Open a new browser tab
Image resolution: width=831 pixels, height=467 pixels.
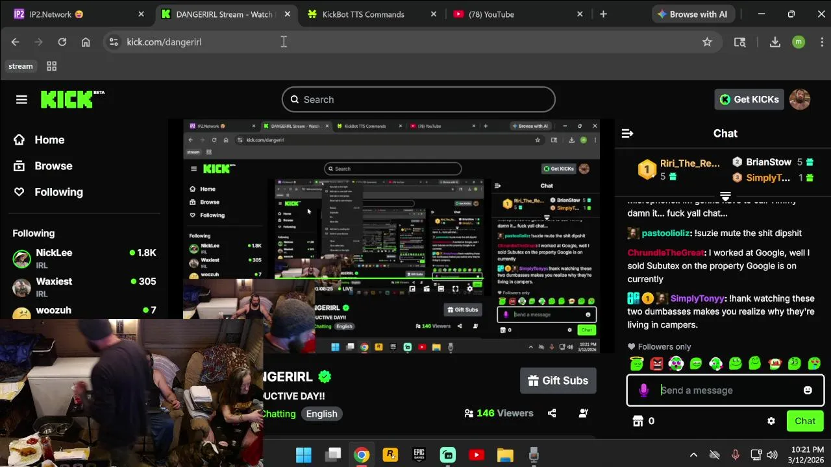[603, 14]
